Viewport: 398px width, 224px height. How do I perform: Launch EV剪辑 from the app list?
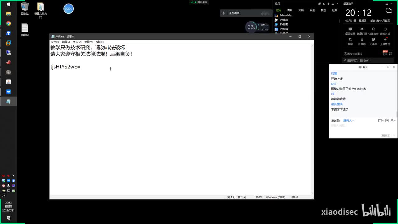281,29
